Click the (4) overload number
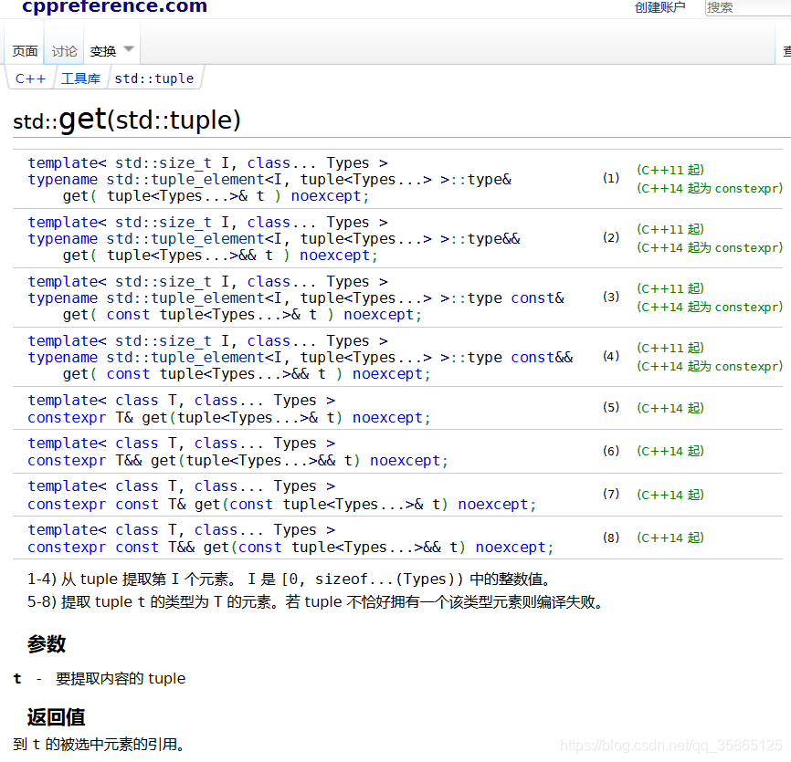The height and width of the screenshot is (762, 791). coord(611,356)
